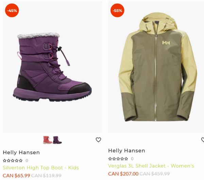
Task: Click the review count next to jacket stars
Action: pyautogui.click(x=132, y=159)
